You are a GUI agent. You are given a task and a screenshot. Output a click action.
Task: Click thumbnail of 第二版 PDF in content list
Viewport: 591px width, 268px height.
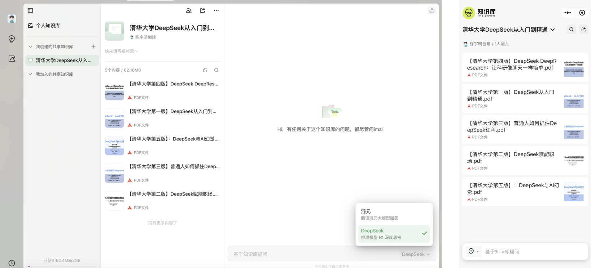(114, 201)
